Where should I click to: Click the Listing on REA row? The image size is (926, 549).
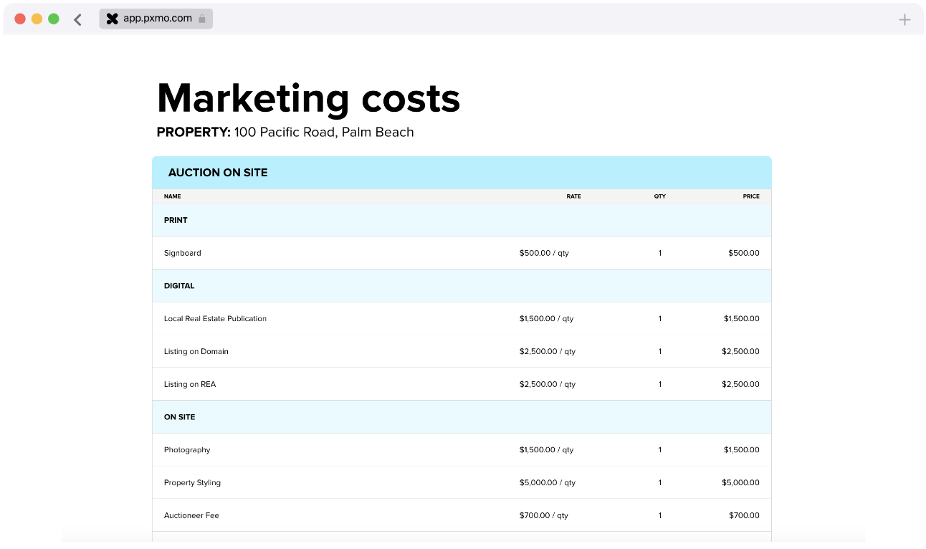pyautogui.click(x=190, y=385)
